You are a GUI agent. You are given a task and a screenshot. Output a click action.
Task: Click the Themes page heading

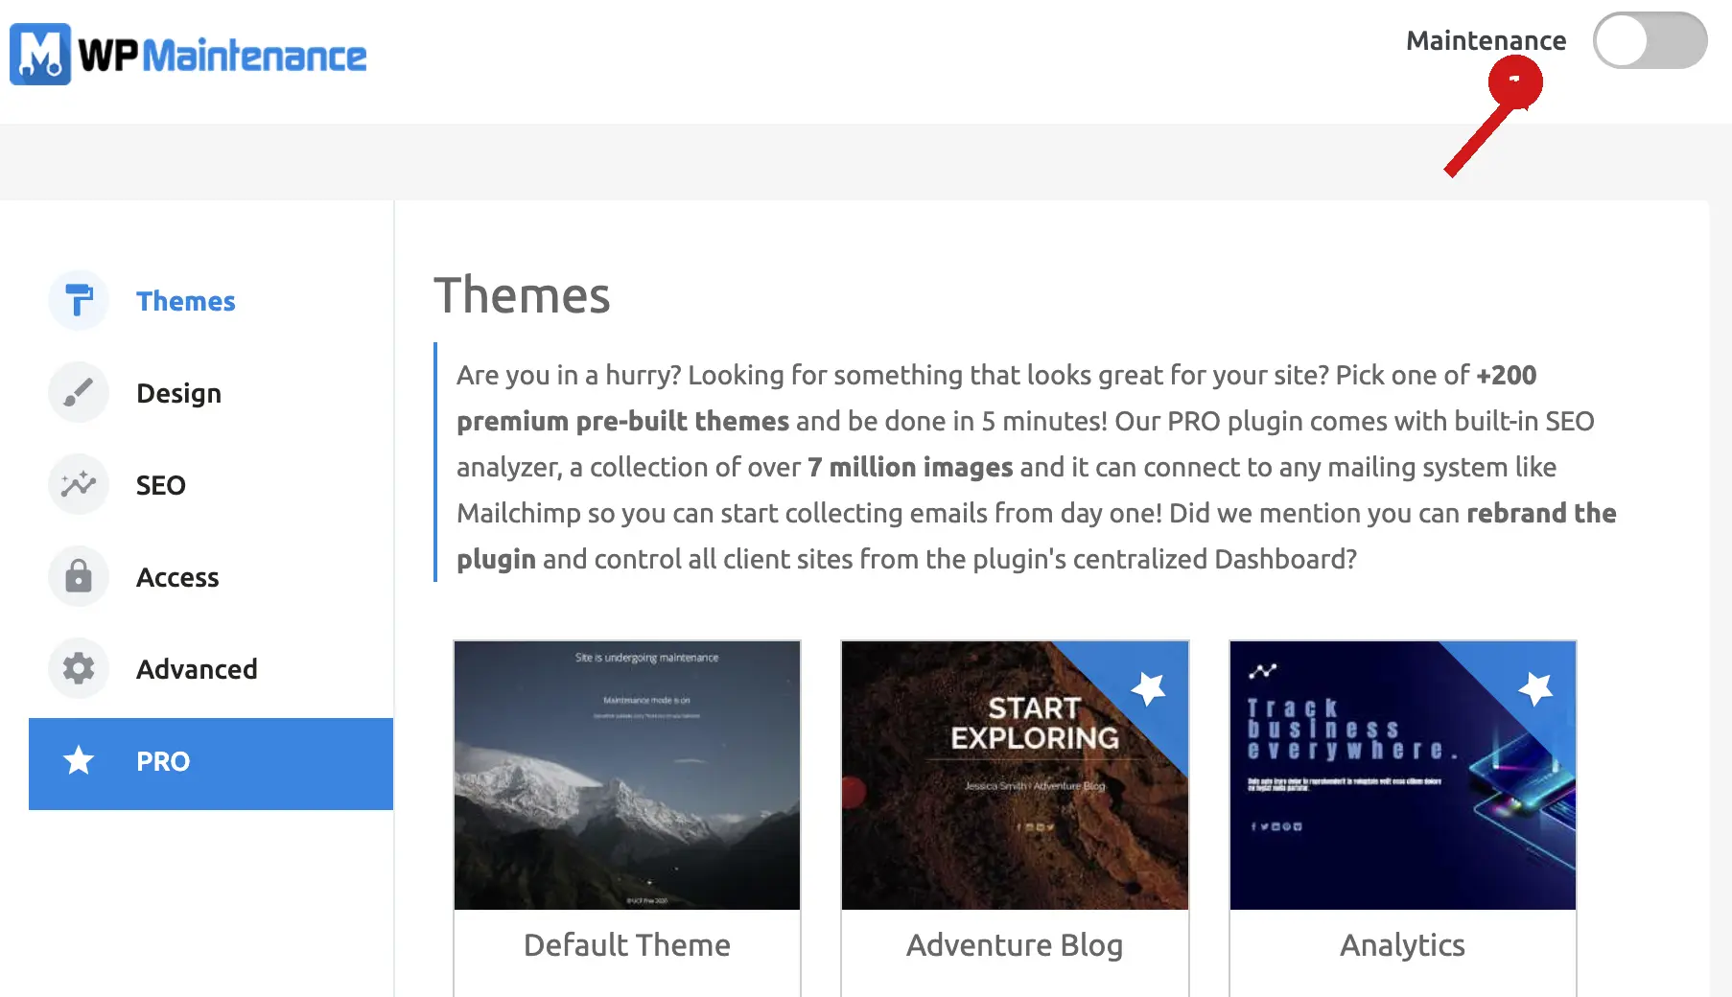pyautogui.click(x=522, y=295)
